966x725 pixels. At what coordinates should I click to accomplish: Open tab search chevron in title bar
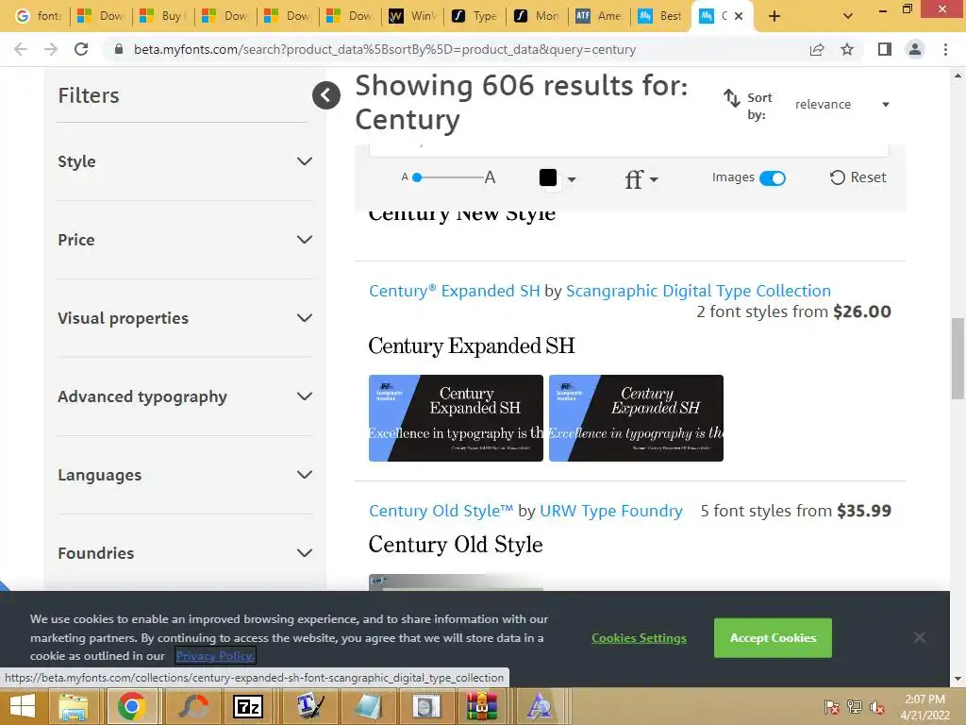(x=848, y=16)
